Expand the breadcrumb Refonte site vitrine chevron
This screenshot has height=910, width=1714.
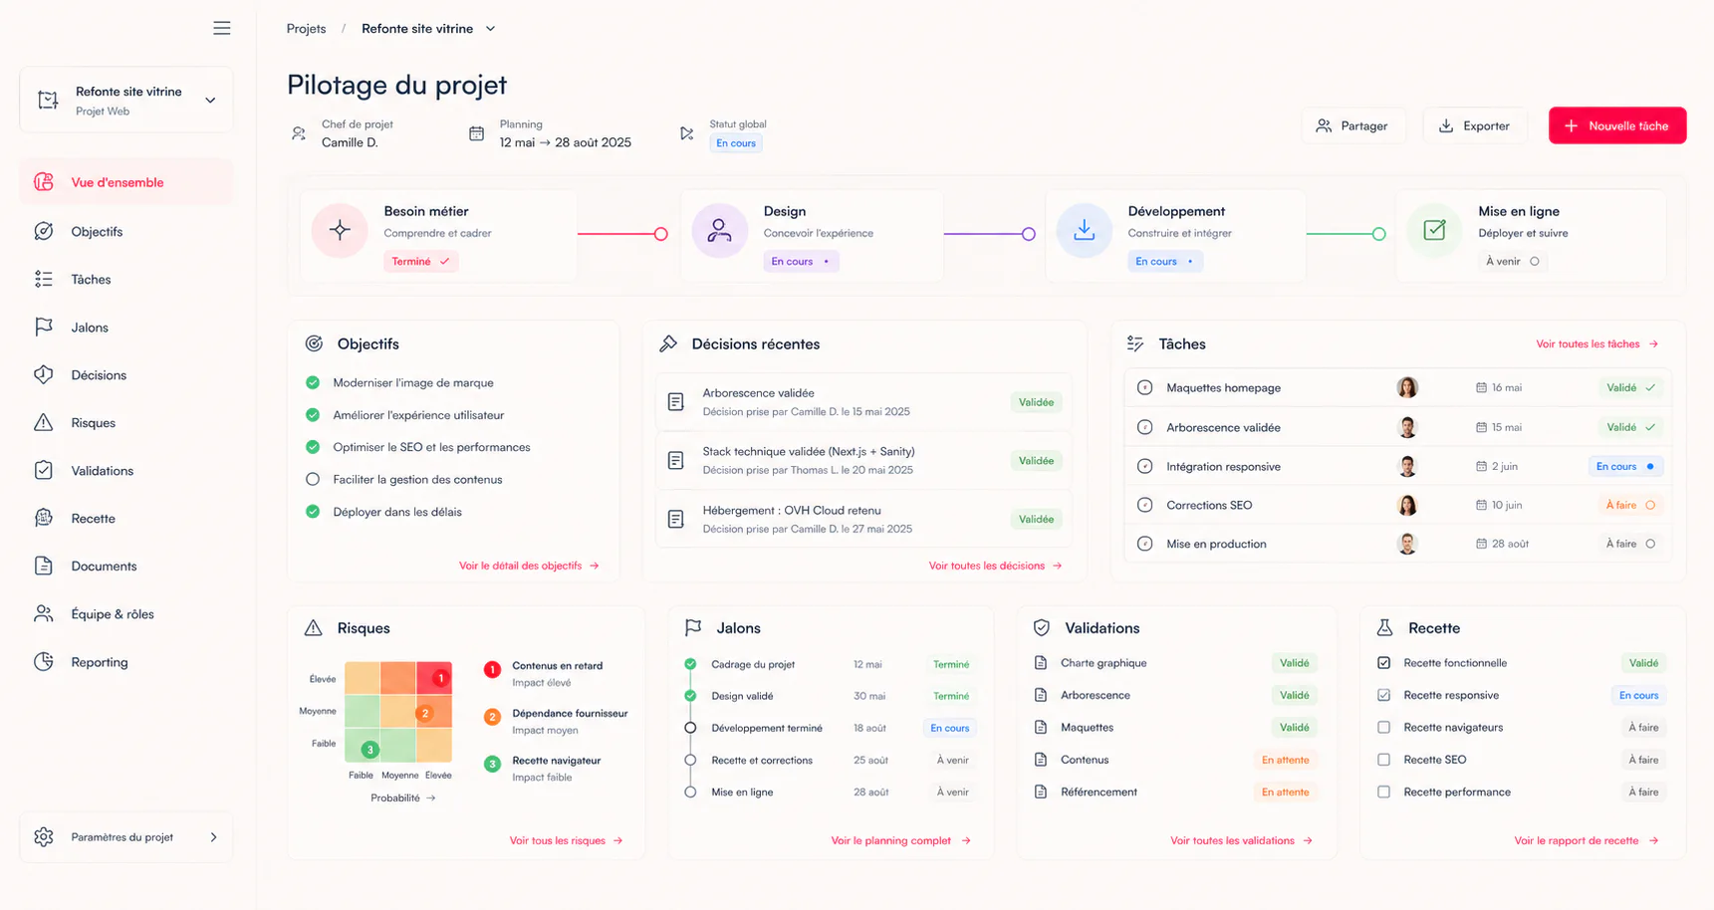tap(490, 29)
